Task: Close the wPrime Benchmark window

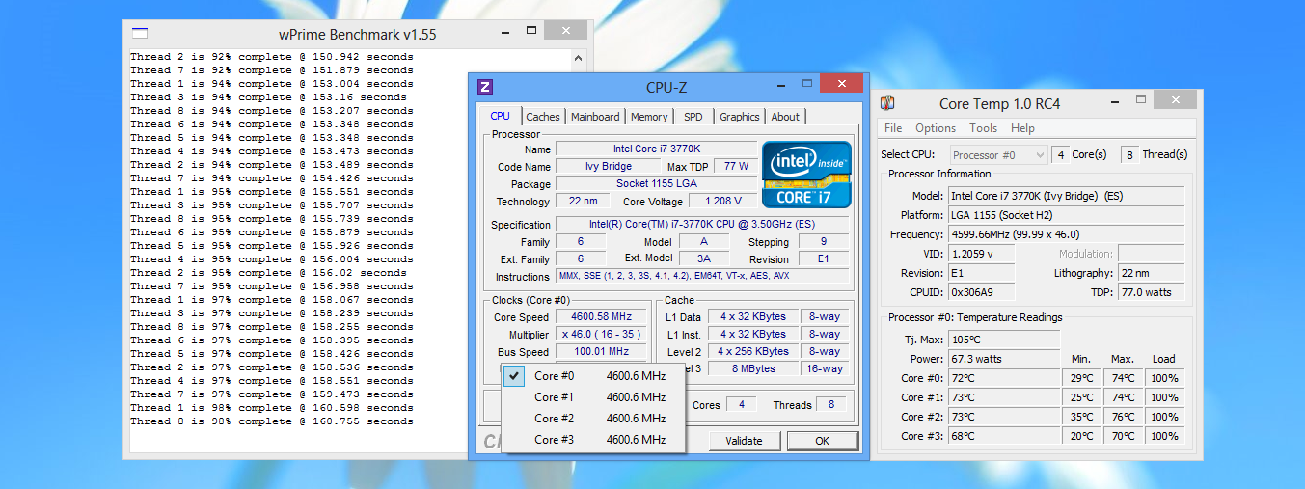Action: [565, 30]
